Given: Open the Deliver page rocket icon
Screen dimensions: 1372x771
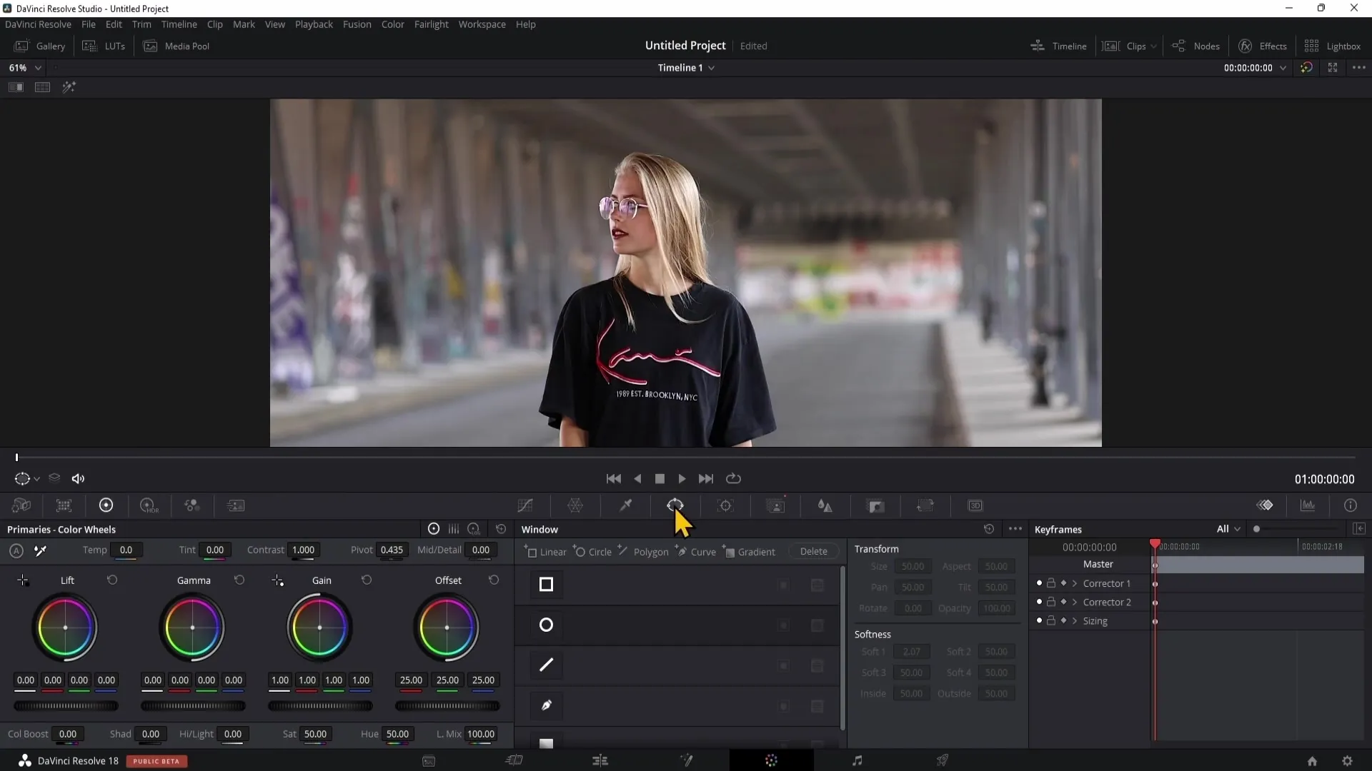Looking at the screenshot, I should tap(943, 760).
